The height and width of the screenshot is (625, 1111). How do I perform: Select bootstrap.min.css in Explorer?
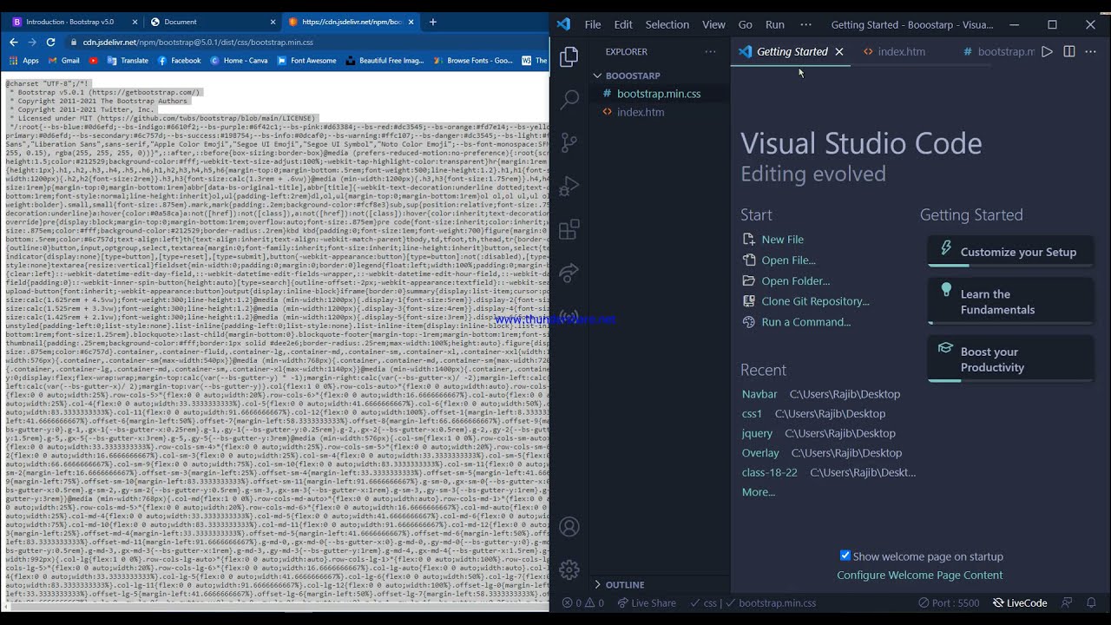(x=660, y=94)
